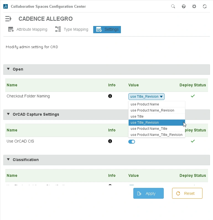
Task: Show info for Checkout Folder Naming
Action: (x=110, y=96)
